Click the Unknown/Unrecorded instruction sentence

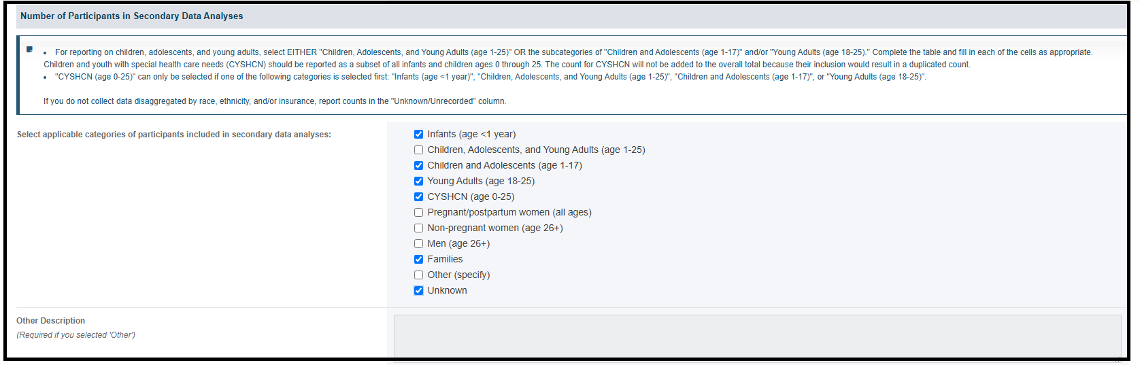pos(275,101)
